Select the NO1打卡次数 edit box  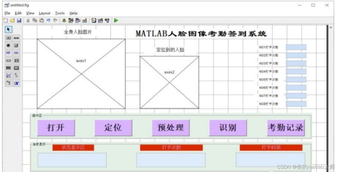click(x=296, y=47)
